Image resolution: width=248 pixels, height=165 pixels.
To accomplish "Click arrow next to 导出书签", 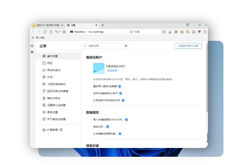I will (107, 127).
